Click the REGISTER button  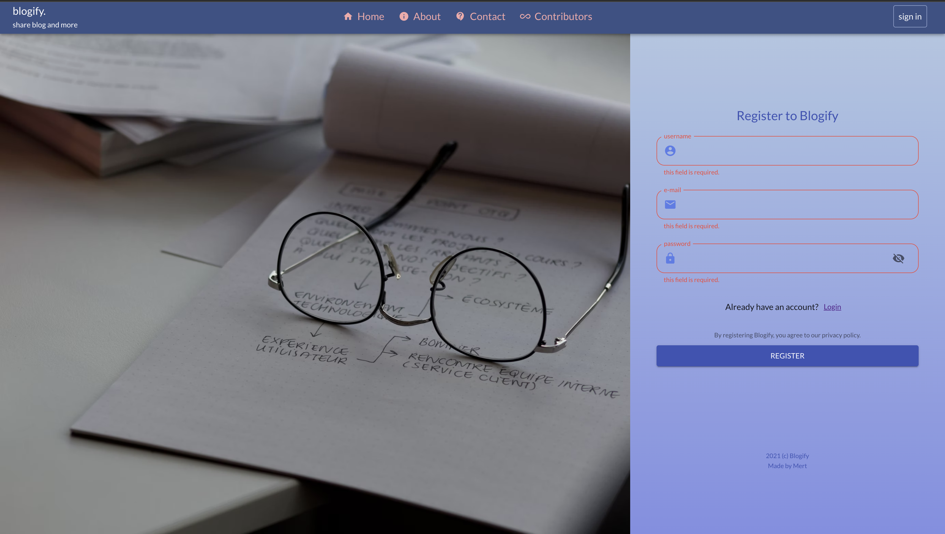click(x=787, y=356)
